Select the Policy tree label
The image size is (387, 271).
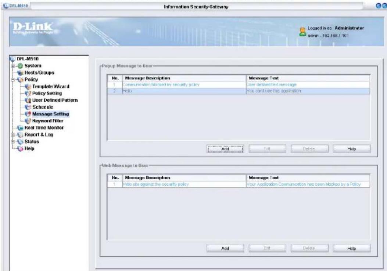31,80
